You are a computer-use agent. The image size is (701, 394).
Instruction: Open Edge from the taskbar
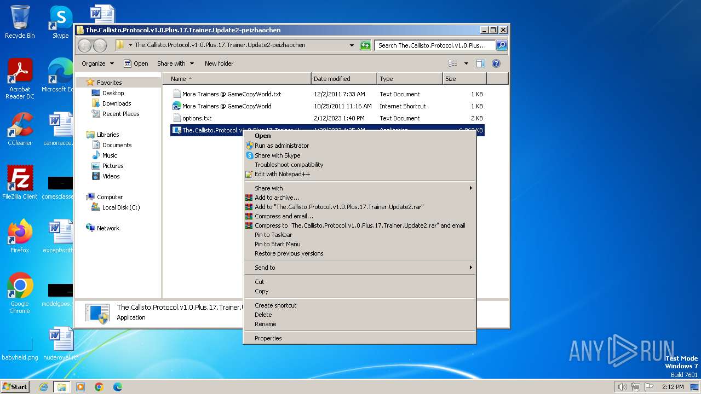(x=117, y=387)
